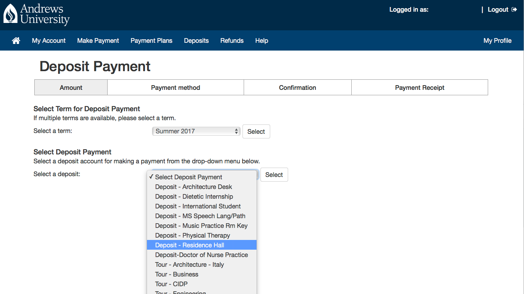524x294 pixels.
Task: Open Payment Plans menu
Action: point(151,40)
